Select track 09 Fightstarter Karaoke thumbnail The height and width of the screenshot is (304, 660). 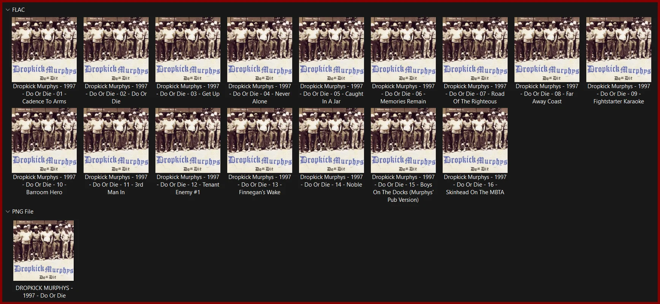[619, 49]
